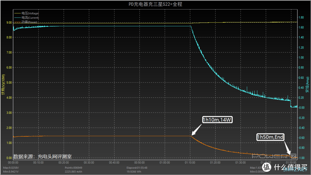
Task: Click the 00:20:00 time axis label
Action: pos(64,163)
